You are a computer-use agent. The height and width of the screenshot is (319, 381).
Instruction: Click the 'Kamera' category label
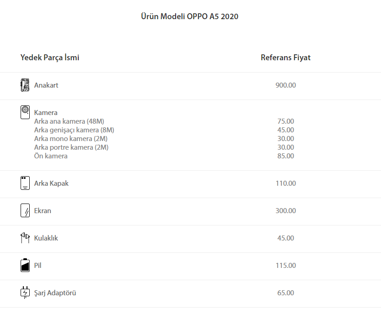(46, 112)
